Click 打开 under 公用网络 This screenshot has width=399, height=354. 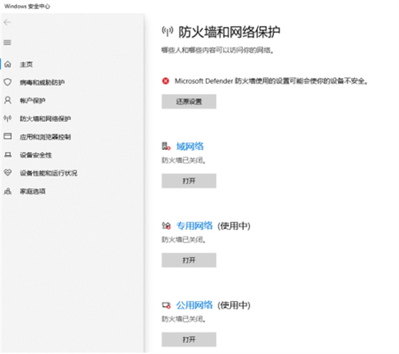189,339
